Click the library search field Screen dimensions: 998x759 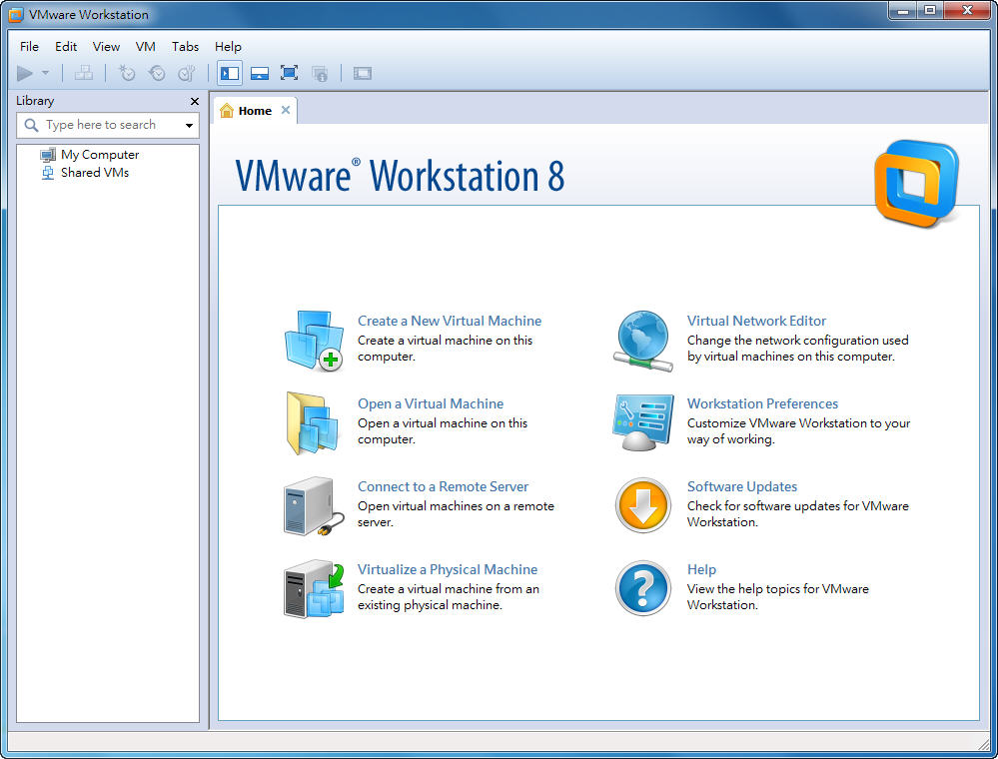pos(108,125)
